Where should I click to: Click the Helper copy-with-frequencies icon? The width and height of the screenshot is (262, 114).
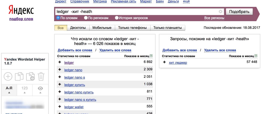(x=31, y=77)
